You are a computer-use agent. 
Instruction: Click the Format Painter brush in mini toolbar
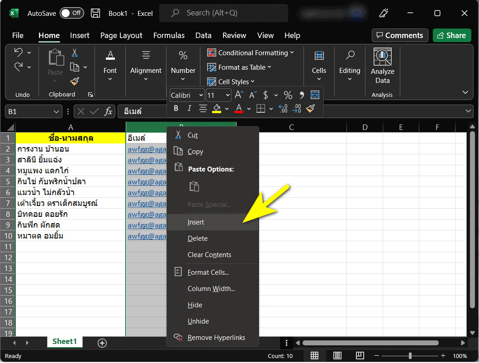(x=310, y=109)
